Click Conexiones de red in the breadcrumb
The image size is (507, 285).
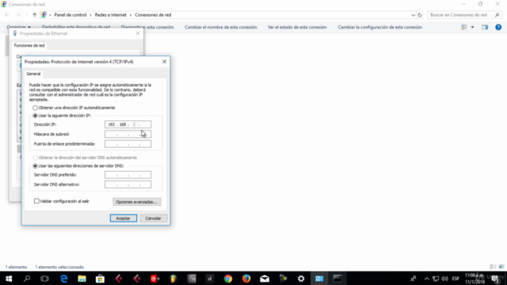click(153, 15)
